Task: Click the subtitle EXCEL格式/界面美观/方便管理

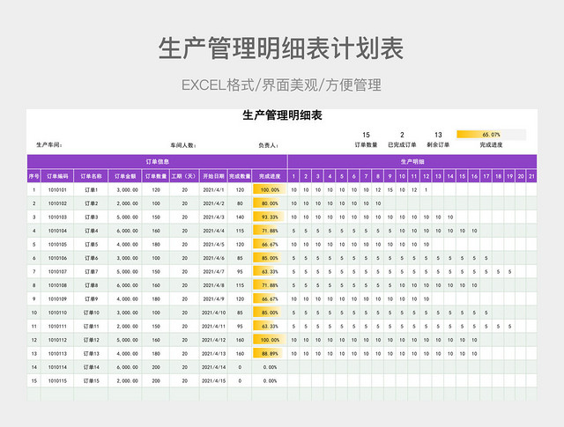Action: (281, 85)
